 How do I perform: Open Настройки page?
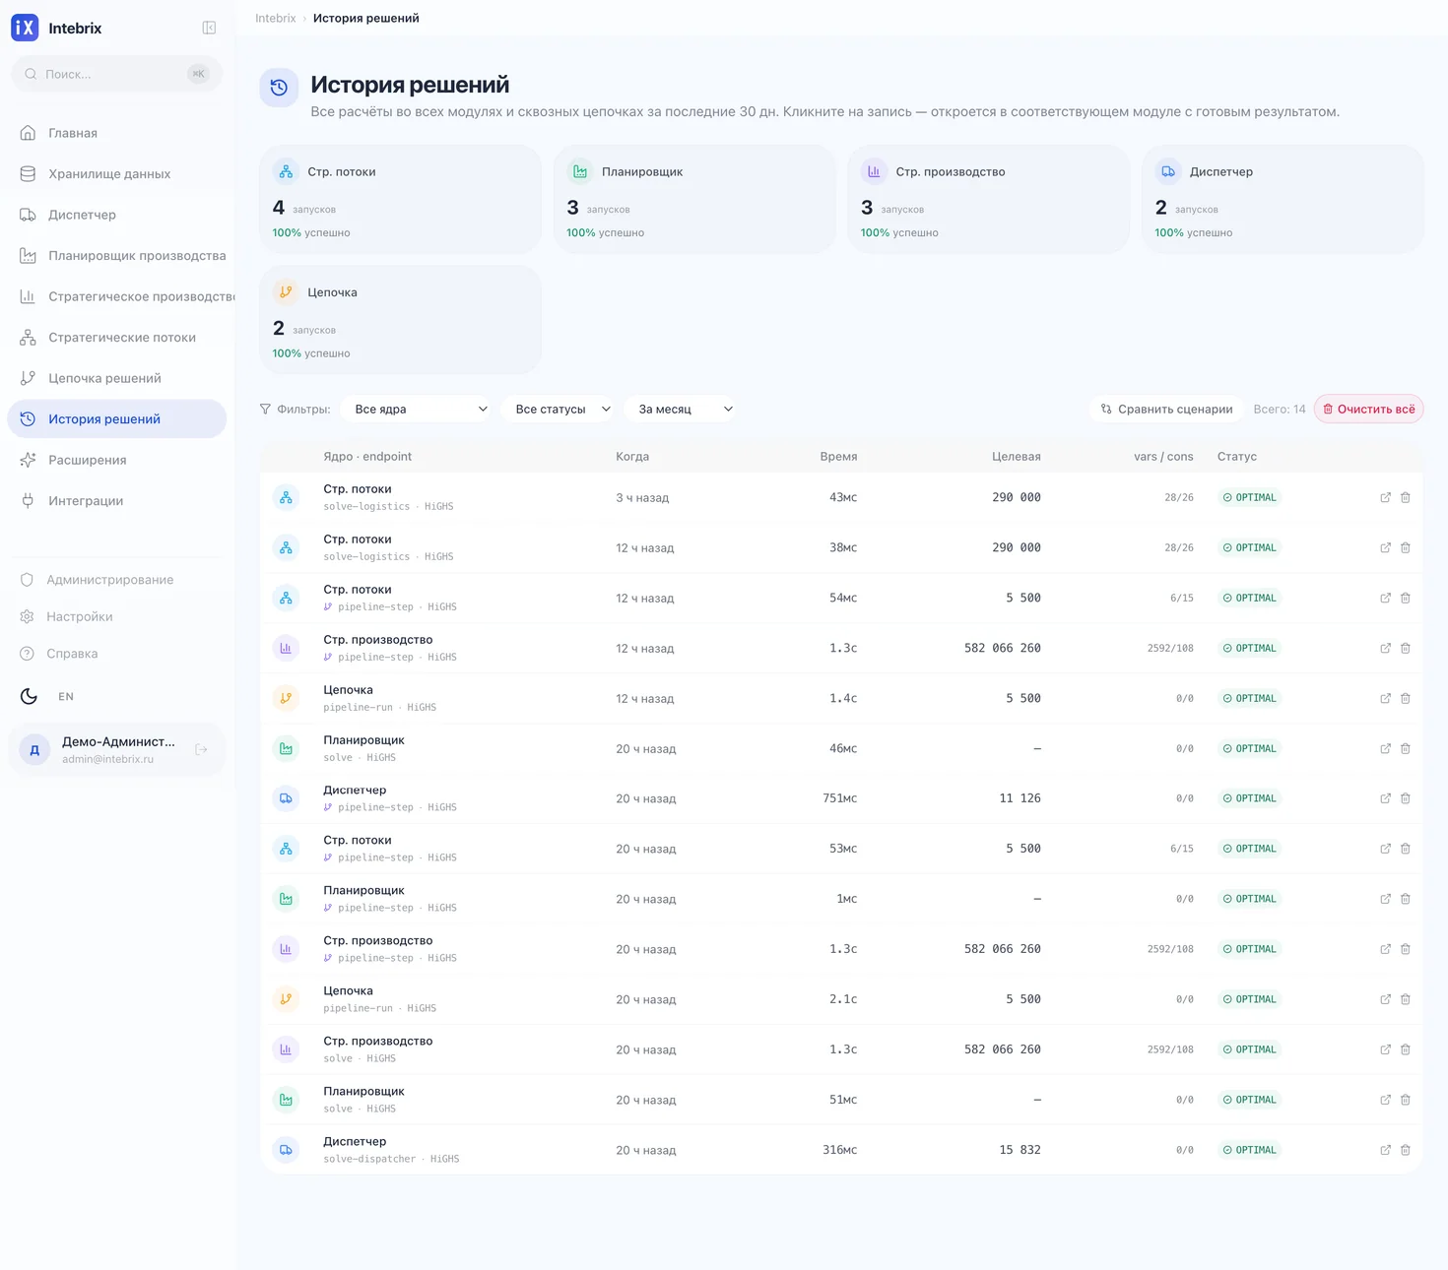(x=116, y=616)
